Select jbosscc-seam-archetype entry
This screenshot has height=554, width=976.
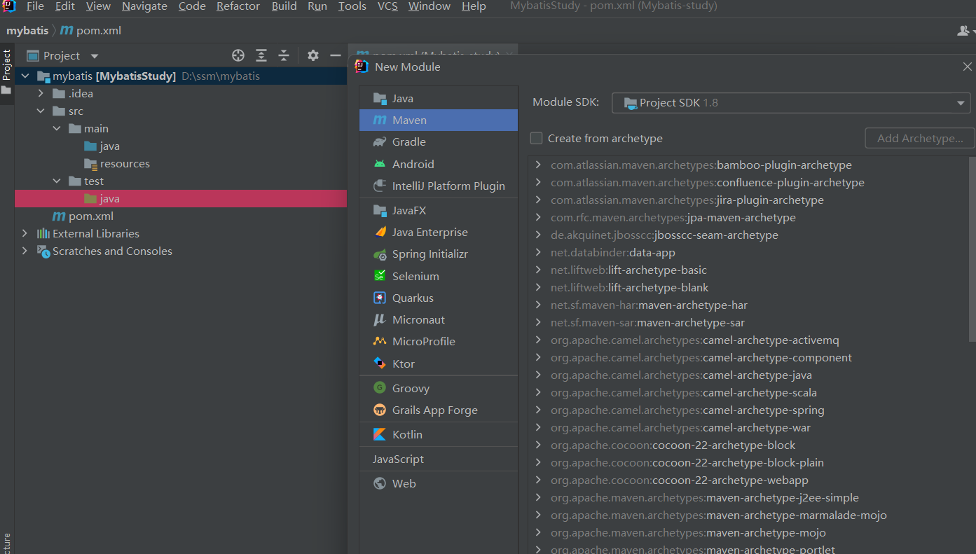coord(664,235)
